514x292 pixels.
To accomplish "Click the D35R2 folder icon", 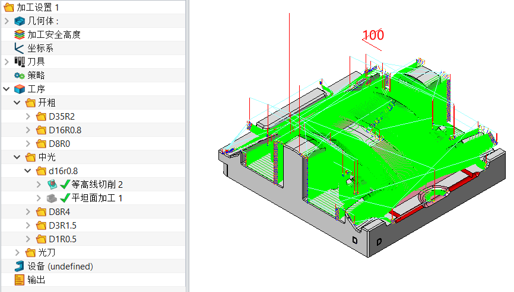I will pyautogui.click(x=41, y=117).
